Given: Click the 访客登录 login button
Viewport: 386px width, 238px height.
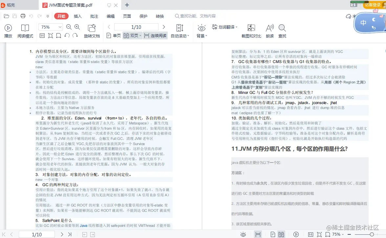Looking at the screenshot, I should (x=372, y=5).
